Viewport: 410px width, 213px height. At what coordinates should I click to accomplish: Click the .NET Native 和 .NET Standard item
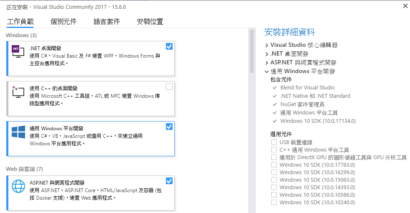(316, 96)
